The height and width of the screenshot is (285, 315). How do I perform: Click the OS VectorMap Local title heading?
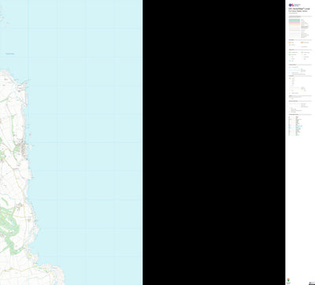(x=299, y=9)
